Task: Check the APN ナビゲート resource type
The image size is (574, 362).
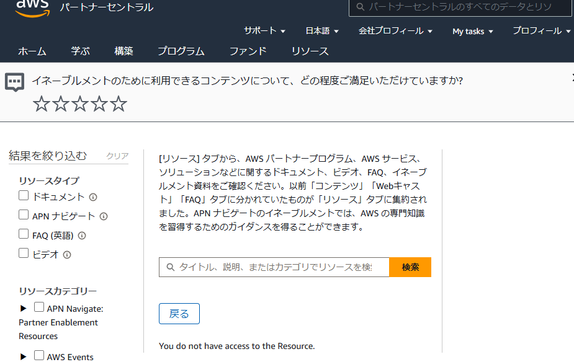Action: pos(24,214)
